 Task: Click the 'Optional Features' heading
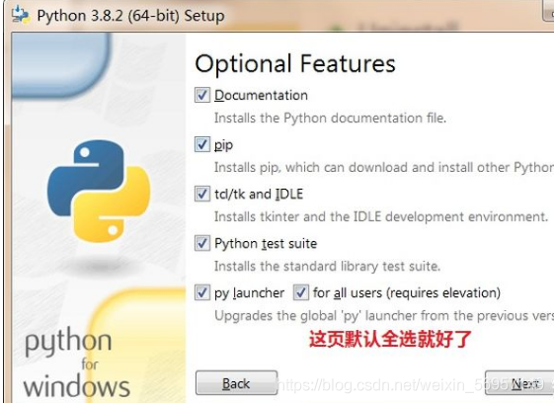295,64
